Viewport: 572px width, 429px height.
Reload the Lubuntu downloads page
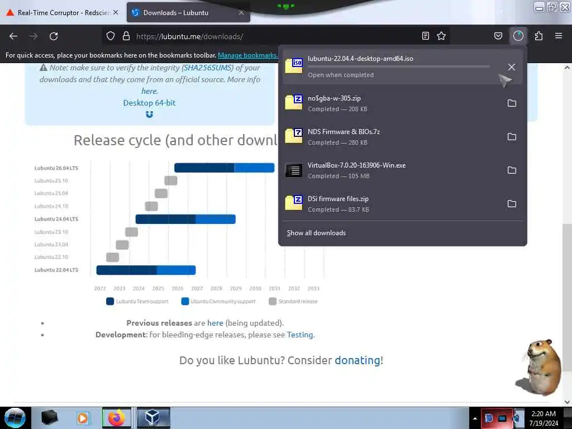pyautogui.click(x=54, y=36)
